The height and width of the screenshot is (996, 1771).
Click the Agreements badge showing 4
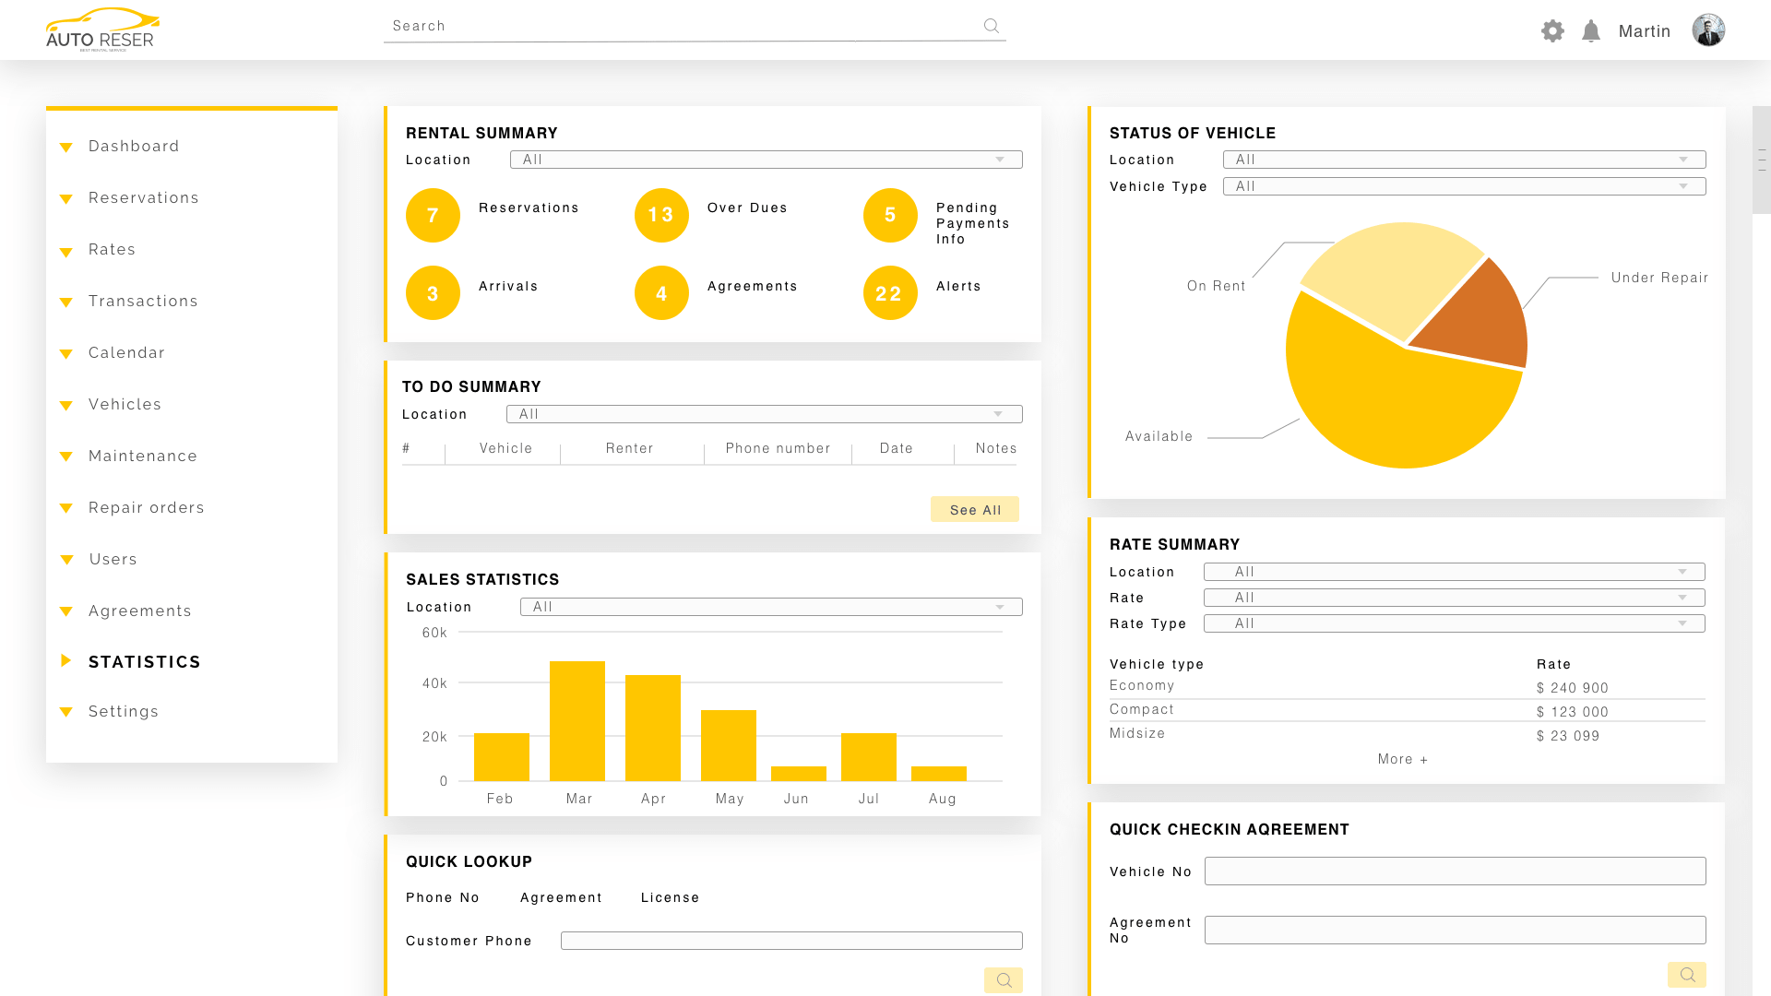pyautogui.click(x=661, y=293)
